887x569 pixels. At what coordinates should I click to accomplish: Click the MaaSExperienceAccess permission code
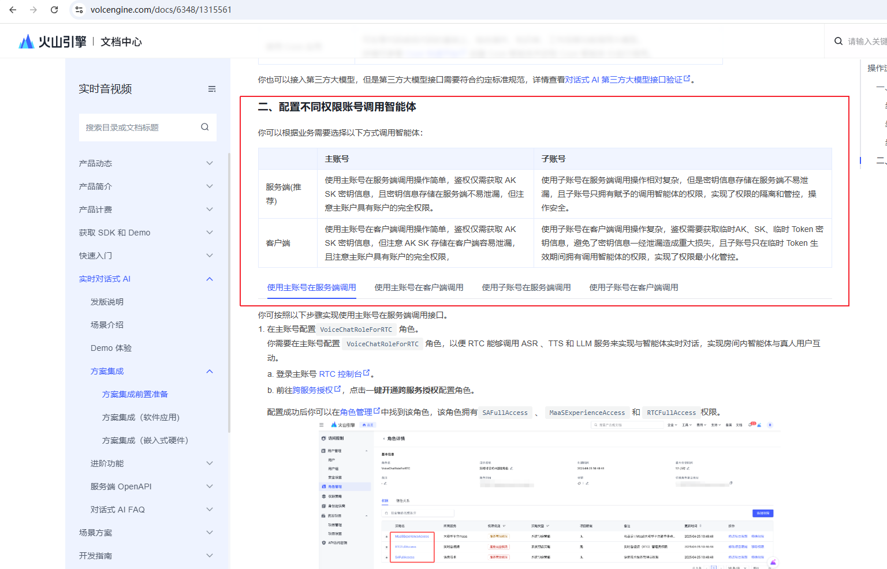pyautogui.click(x=587, y=413)
